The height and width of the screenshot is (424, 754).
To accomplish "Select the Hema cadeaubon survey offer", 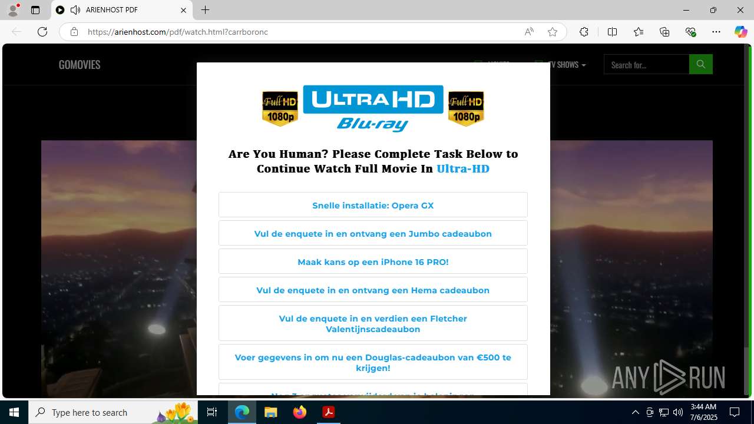I will (373, 290).
